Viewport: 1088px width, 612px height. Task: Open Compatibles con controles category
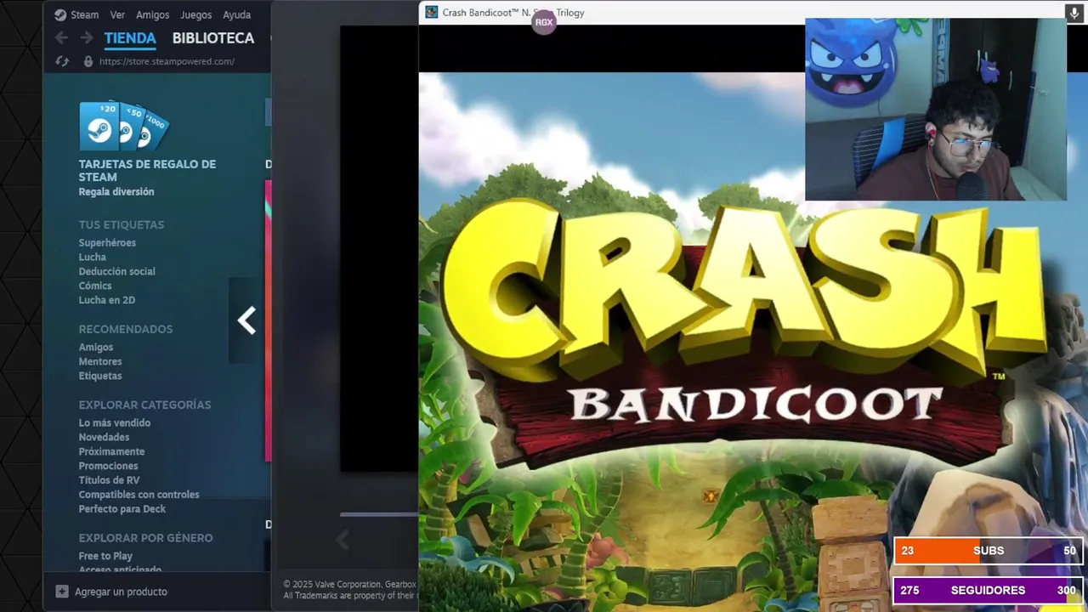tap(139, 495)
